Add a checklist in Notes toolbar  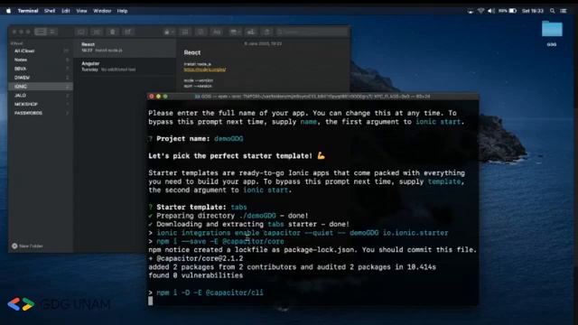pos(200,32)
